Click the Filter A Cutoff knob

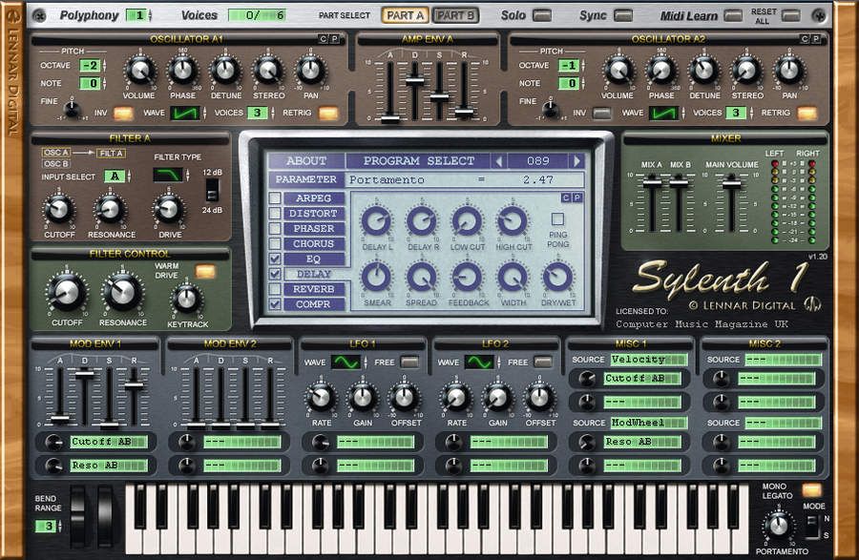pos(59,209)
